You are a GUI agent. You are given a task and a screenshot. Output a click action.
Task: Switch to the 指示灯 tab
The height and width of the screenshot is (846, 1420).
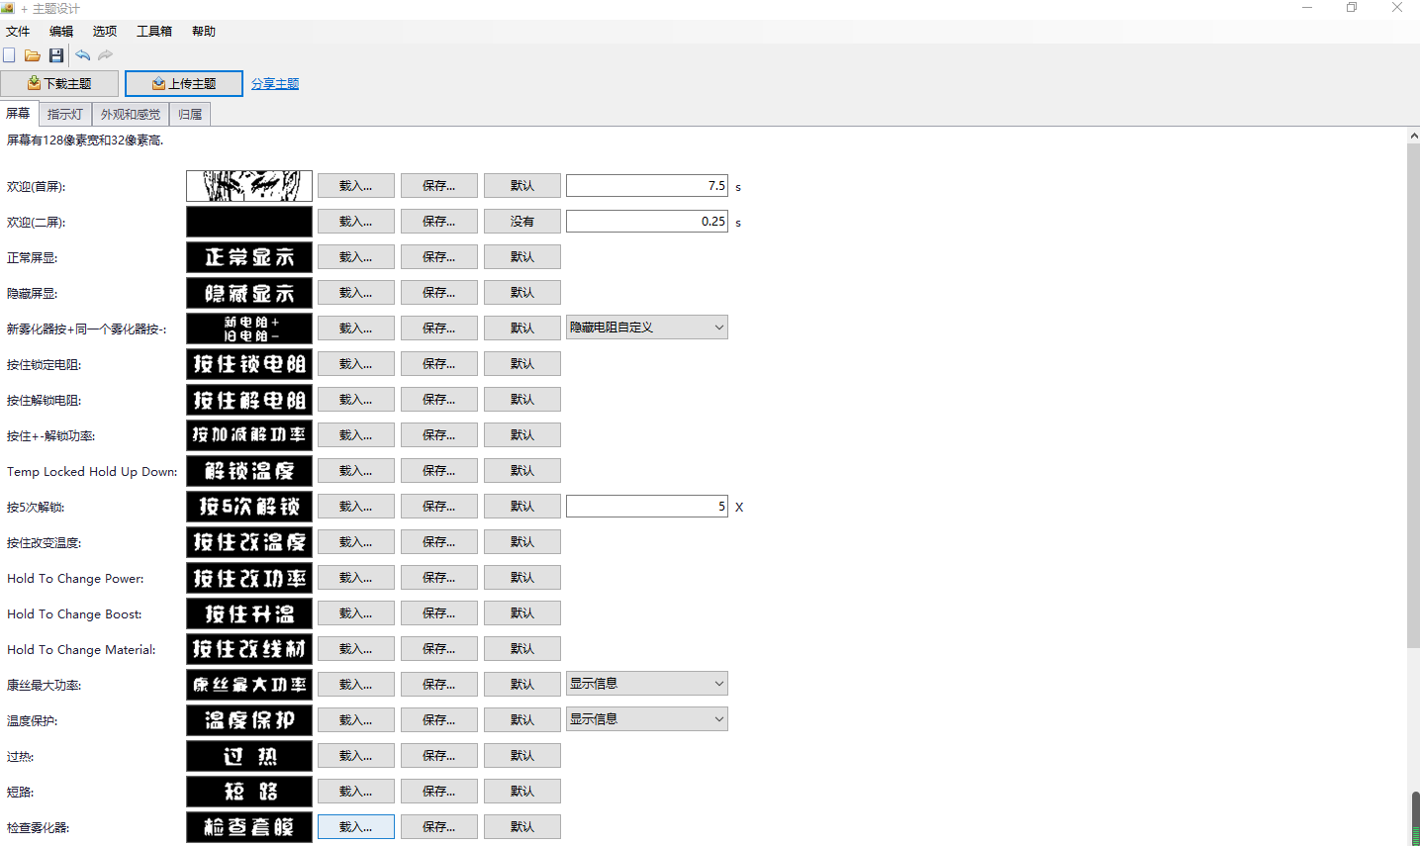click(65, 115)
